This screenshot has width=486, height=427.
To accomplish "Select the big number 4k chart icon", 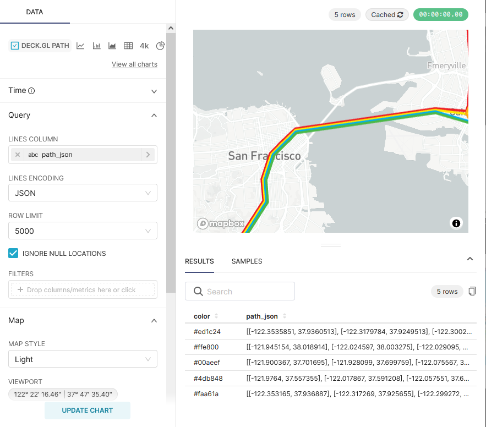I will pos(144,46).
